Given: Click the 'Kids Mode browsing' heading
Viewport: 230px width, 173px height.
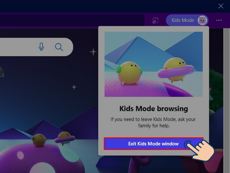Looking at the screenshot, I should point(154,109).
